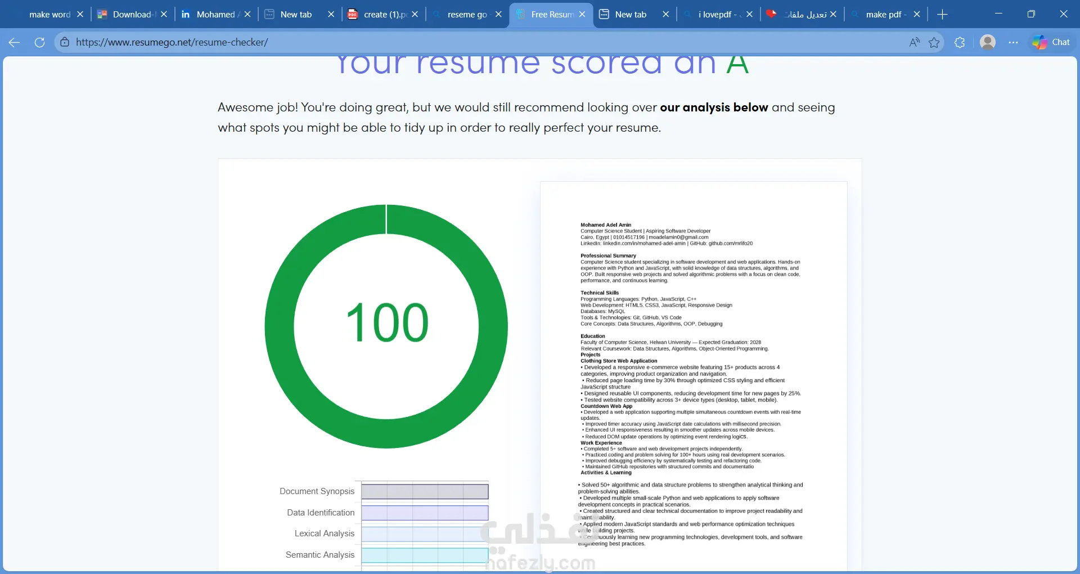Close the LinkedIn Mohamed tab
1080x574 pixels.
(x=247, y=15)
